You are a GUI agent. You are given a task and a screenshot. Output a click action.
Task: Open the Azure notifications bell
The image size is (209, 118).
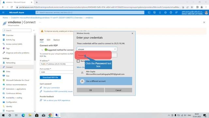[x=160, y=12]
